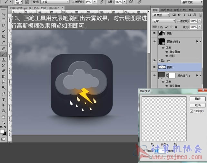Select the Quick Selection tool
Viewport: 207px width, 163px height.
pyautogui.click(x=4, y=31)
